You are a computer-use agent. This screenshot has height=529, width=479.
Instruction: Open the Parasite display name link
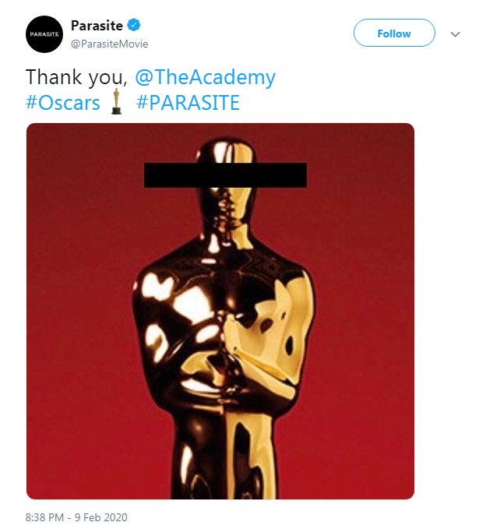[x=97, y=26]
